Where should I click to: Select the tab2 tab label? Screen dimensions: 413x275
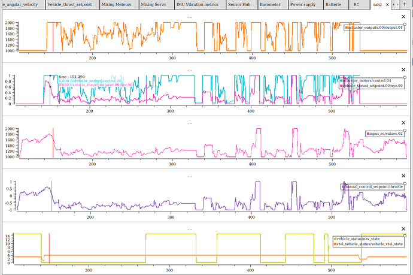(x=378, y=5)
